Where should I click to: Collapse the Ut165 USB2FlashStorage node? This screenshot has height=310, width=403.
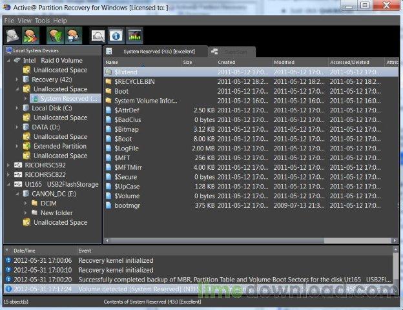tap(8, 184)
